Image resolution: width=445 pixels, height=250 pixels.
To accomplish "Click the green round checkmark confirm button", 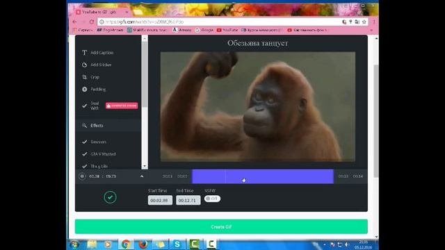I will 110,197.
